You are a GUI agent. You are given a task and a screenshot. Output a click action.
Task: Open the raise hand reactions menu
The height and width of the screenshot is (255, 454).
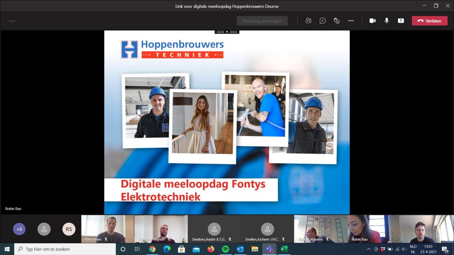tap(337, 21)
